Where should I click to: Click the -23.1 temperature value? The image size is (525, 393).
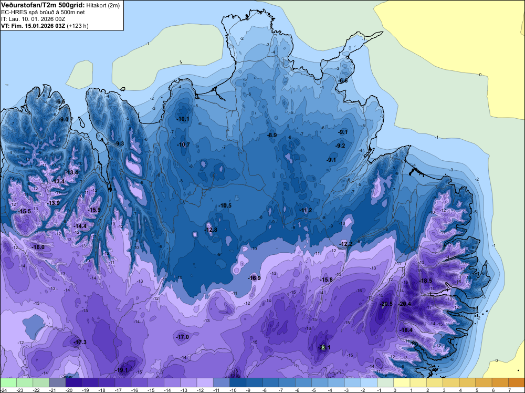pyautogui.click(x=324, y=347)
